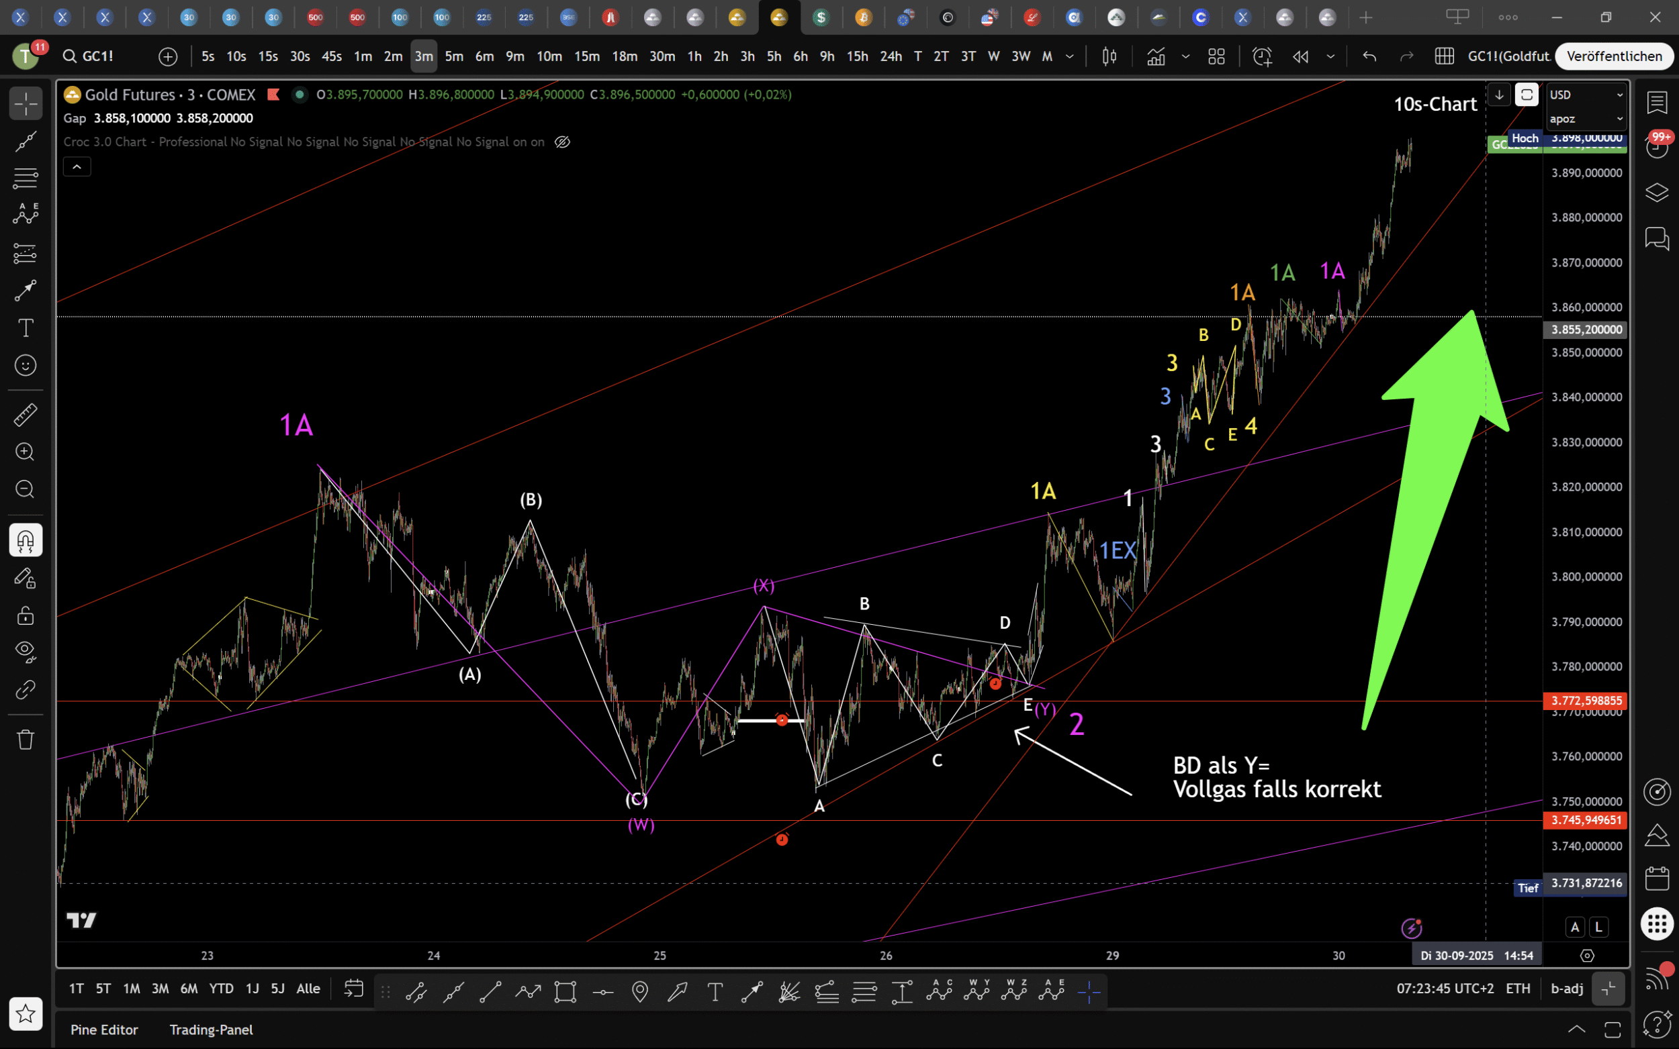This screenshot has width=1679, height=1049.
Task: Toggle visibility of Croc 3.0 indicator
Action: (x=562, y=142)
